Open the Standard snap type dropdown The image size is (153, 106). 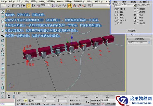[134, 6]
